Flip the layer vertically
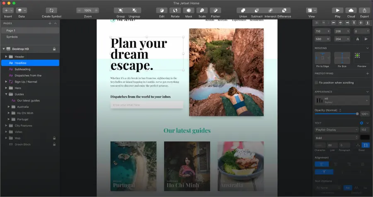Viewport: 373px width, 197px height. click(366, 39)
